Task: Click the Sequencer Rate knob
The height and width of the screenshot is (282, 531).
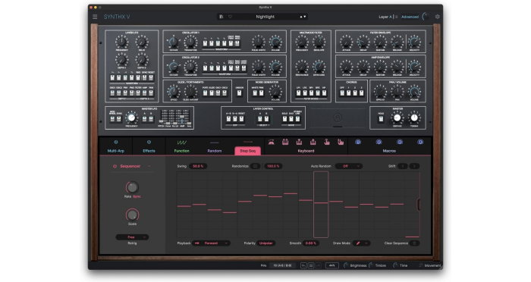Action: click(132, 187)
